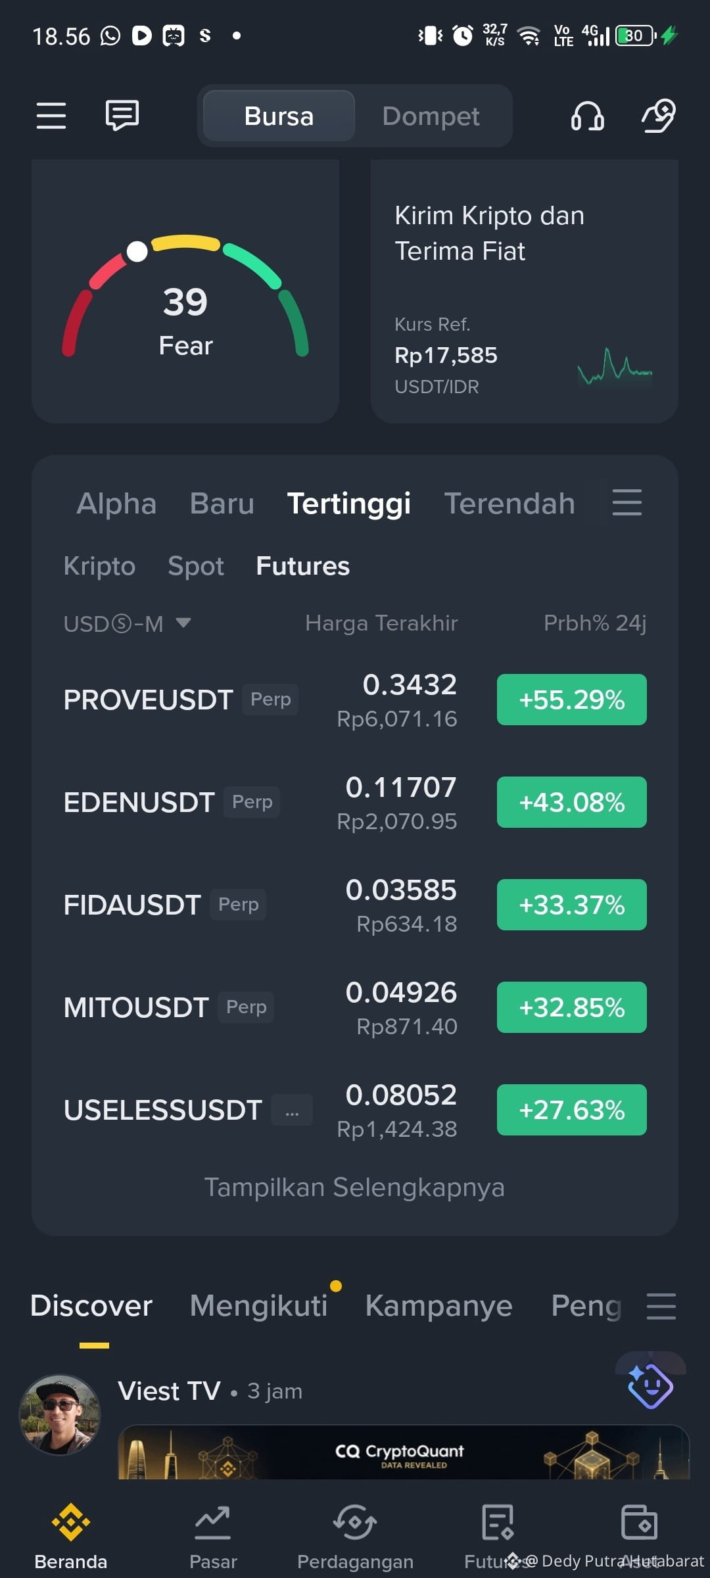Open Viest TV profile picture
710x1578 pixels.
tap(60, 1414)
